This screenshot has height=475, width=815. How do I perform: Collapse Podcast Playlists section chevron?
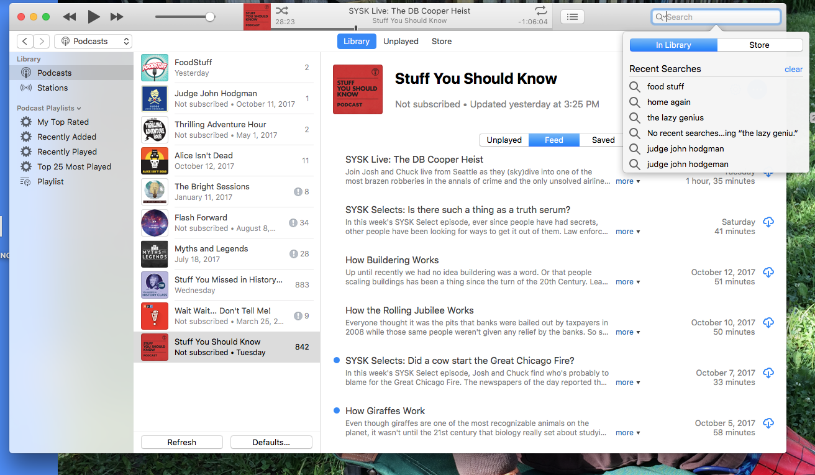point(79,108)
